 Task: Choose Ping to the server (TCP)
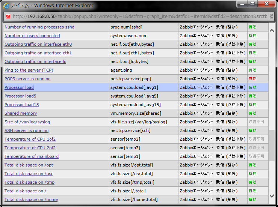pyautogui.click(x=29, y=70)
